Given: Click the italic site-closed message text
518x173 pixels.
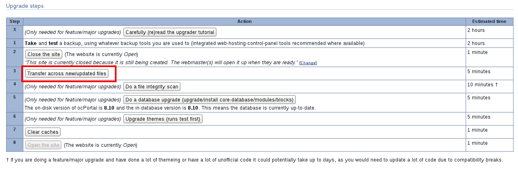Looking at the screenshot, I should (161, 63).
